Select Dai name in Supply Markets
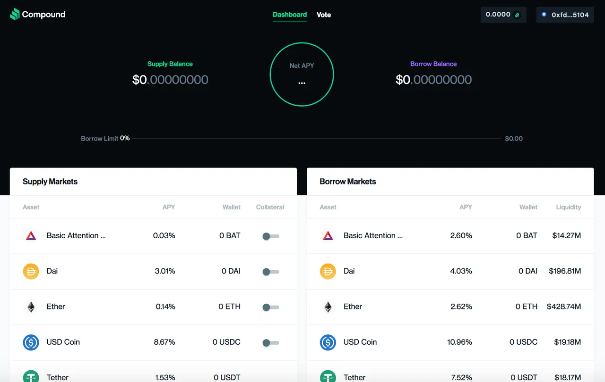This screenshot has height=382, width=605. click(52, 271)
